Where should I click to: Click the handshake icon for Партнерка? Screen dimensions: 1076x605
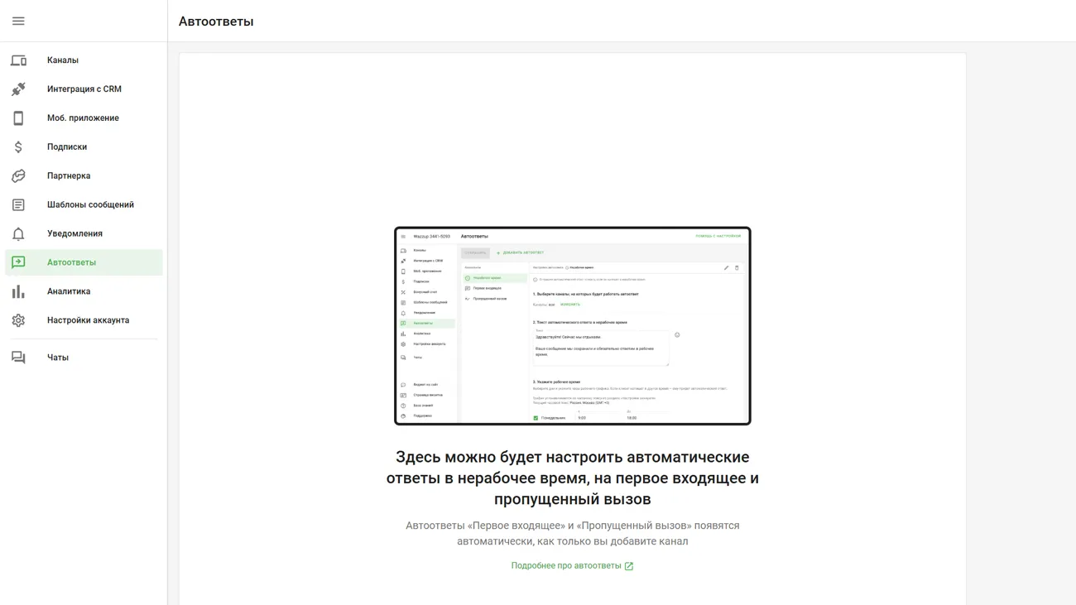(x=18, y=176)
